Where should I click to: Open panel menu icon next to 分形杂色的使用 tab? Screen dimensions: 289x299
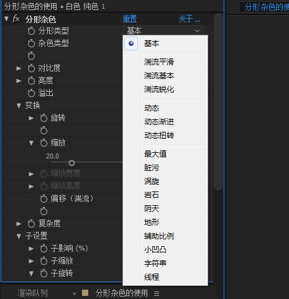[157, 293]
